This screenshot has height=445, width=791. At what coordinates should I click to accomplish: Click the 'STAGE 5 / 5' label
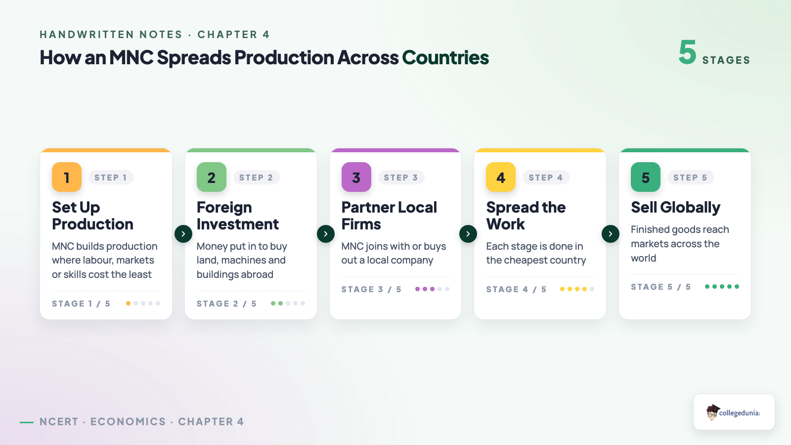pyautogui.click(x=660, y=287)
